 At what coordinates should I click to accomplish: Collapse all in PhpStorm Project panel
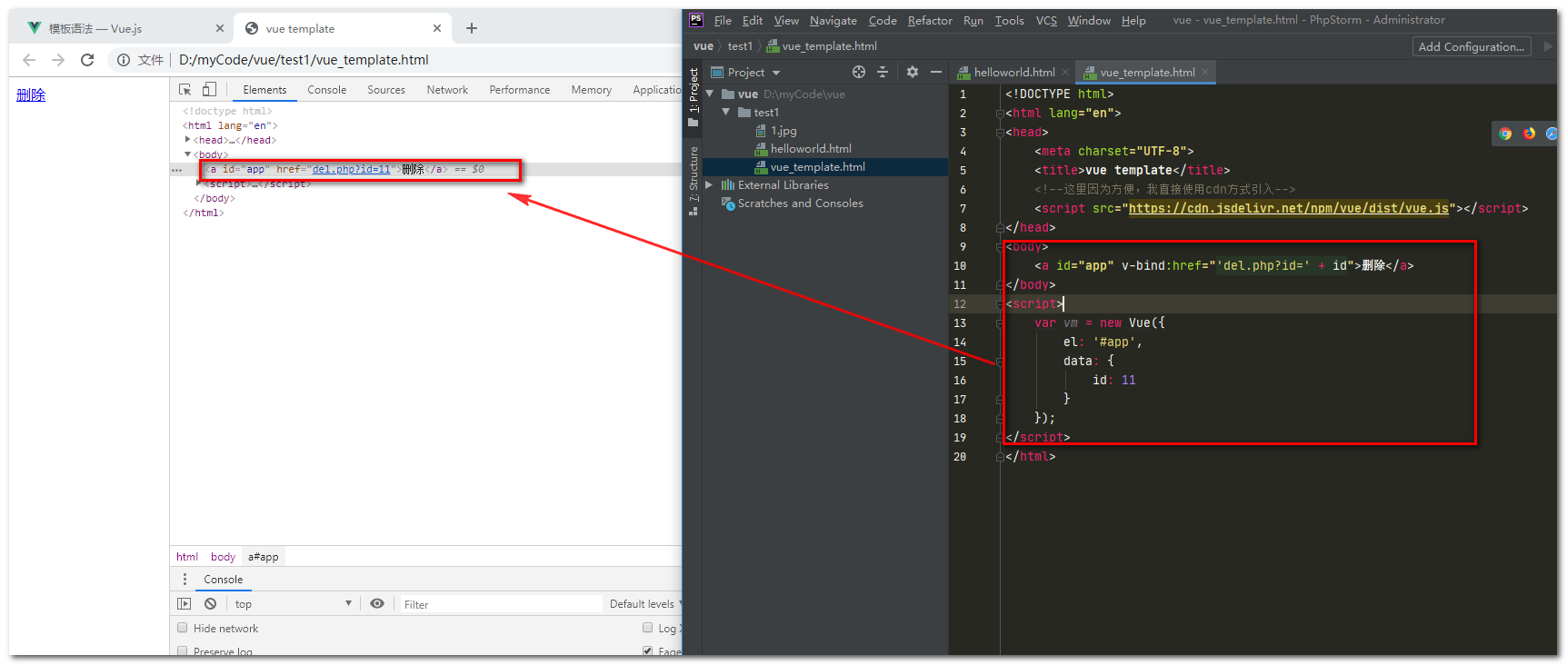point(882,72)
